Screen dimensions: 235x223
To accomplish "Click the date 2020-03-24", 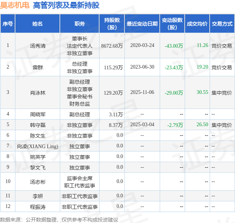I will coord(142,45).
